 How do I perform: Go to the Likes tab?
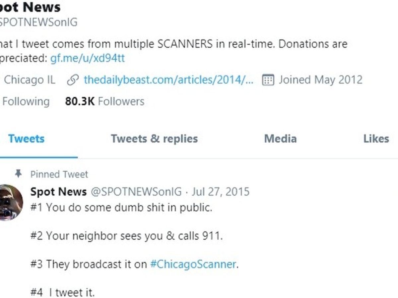click(376, 138)
